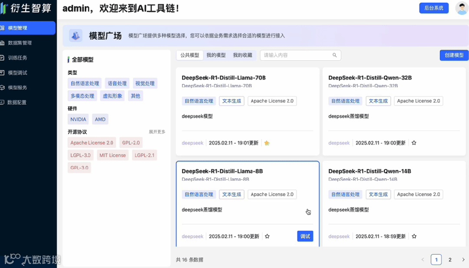Open the DeepSeek-R1-Distill-Llama-8B card title

coord(222,172)
